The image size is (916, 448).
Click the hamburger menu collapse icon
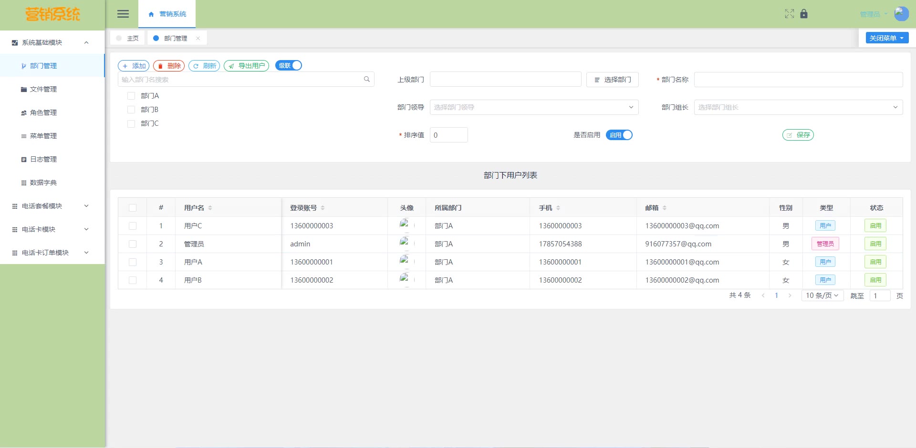(123, 14)
